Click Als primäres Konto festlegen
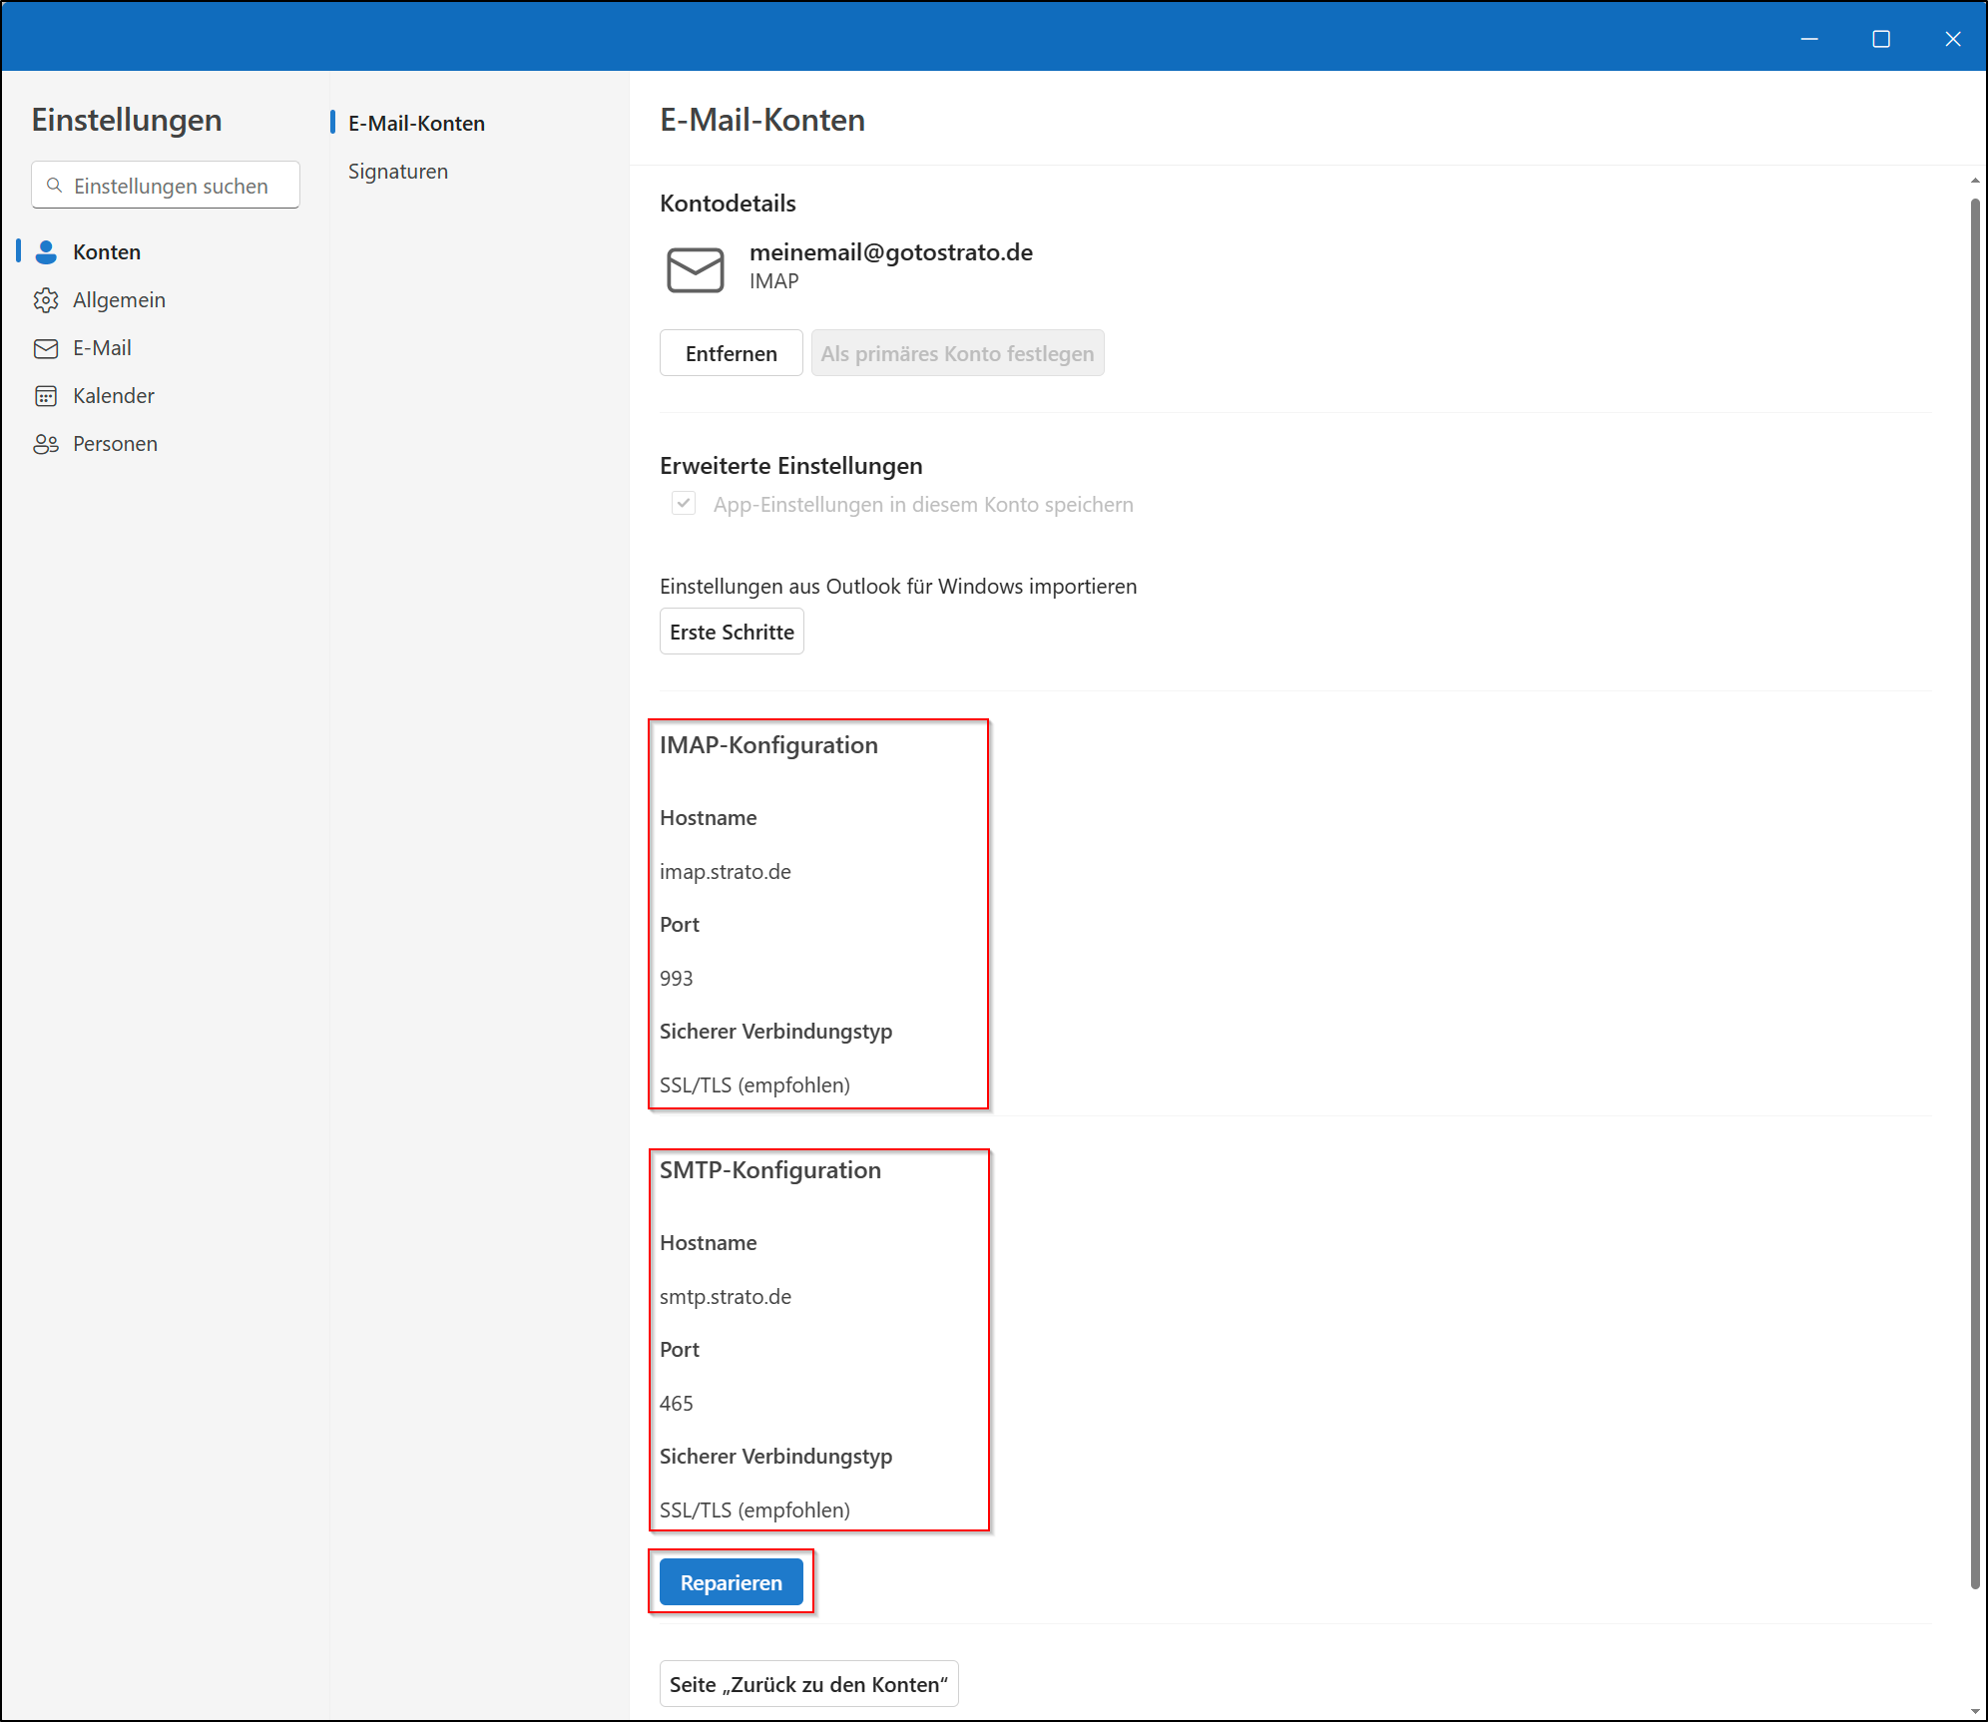This screenshot has height=1722, width=1988. 957,352
